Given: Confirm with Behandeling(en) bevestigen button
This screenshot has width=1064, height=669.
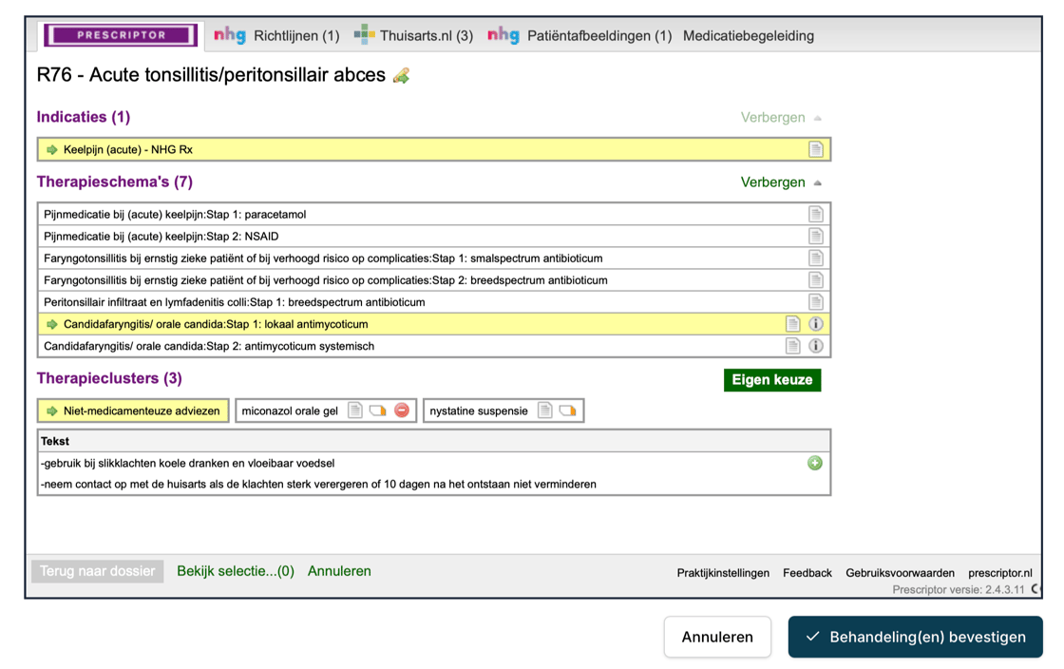Looking at the screenshot, I should pyautogui.click(x=915, y=637).
